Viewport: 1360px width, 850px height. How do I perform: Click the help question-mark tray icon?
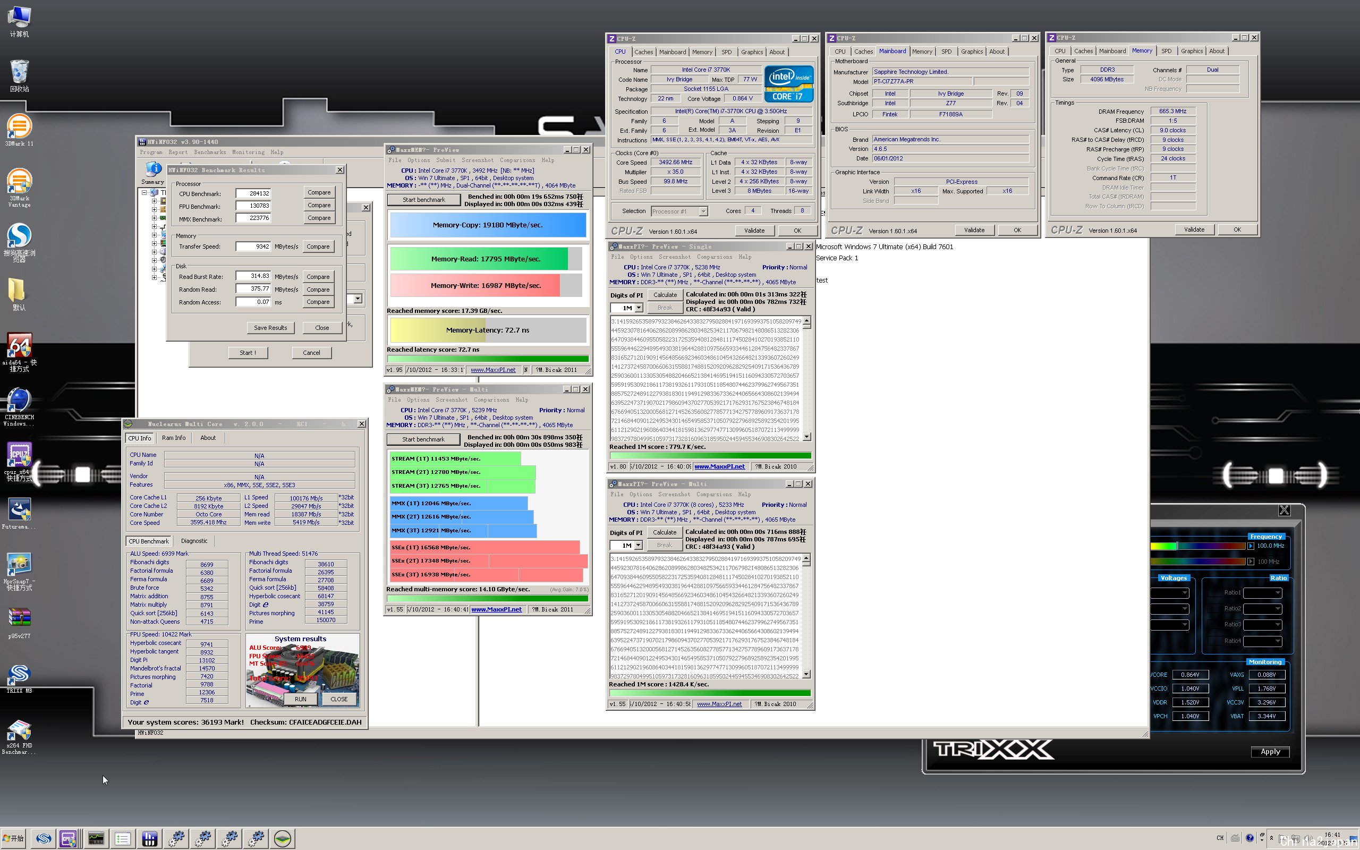coord(1249,838)
